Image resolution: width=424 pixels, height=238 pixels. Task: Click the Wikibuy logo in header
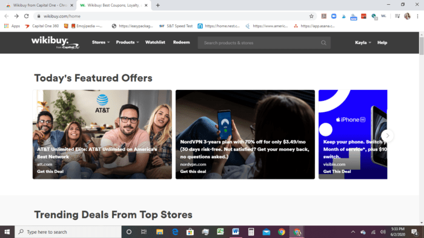point(55,43)
